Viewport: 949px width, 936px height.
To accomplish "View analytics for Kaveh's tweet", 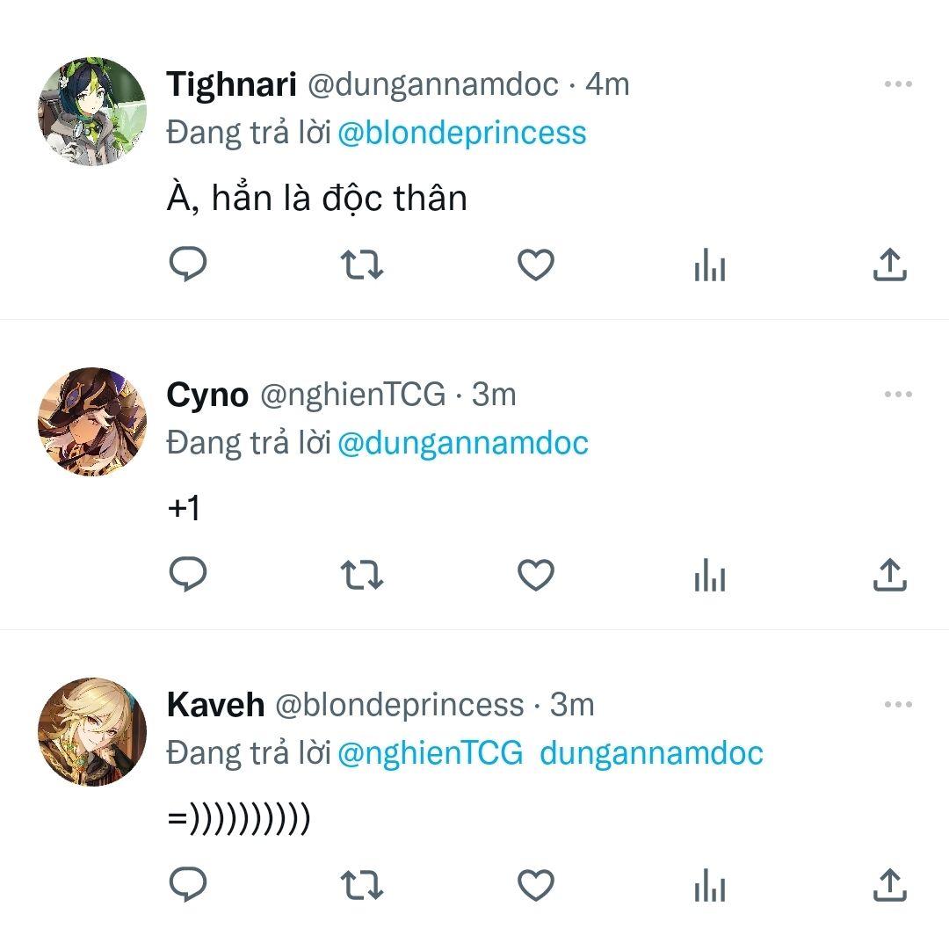I will (x=709, y=885).
